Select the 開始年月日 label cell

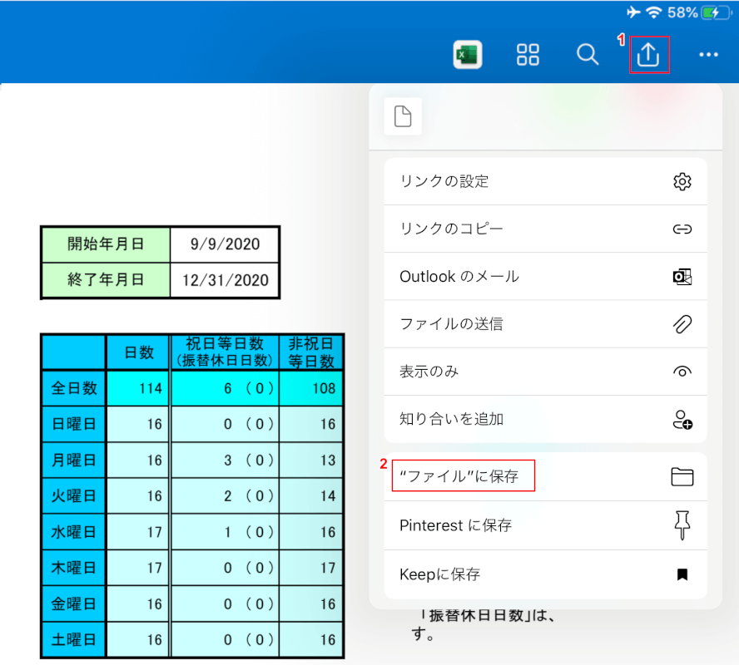click(106, 244)
